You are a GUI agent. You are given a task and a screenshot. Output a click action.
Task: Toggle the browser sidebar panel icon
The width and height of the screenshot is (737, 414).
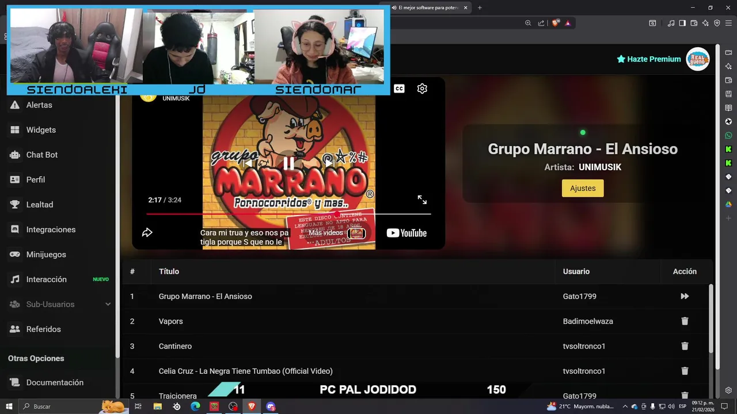[682, 23]
